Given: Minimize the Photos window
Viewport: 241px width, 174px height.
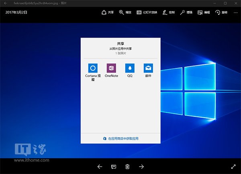Looking at the screenshot, I should pos(215,3).
